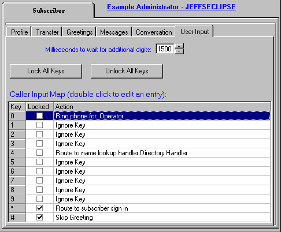Check the Locked box for key 9

(x=39, y=199)
